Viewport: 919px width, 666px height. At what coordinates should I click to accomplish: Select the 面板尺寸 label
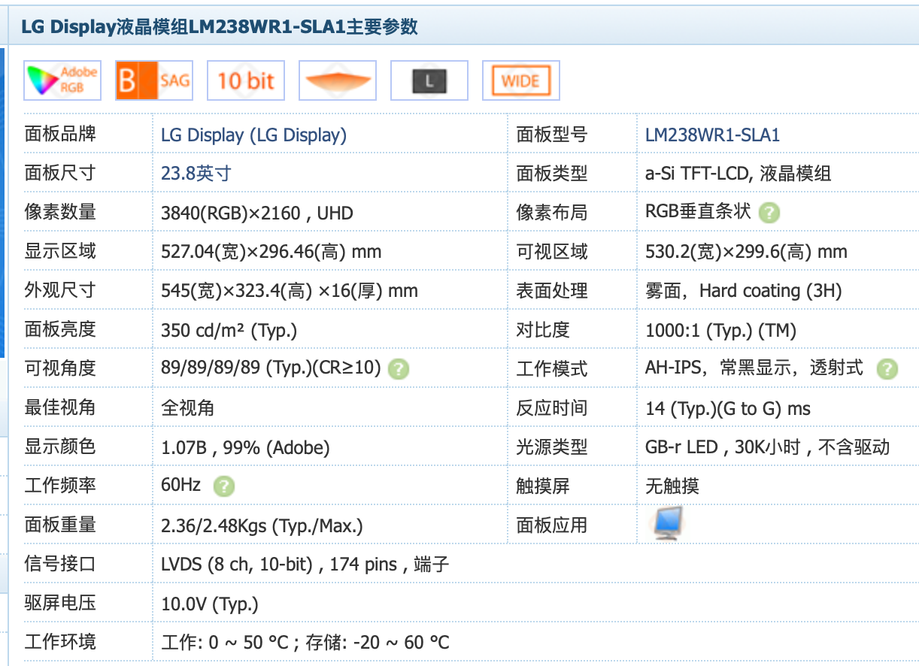pos(60,174)
